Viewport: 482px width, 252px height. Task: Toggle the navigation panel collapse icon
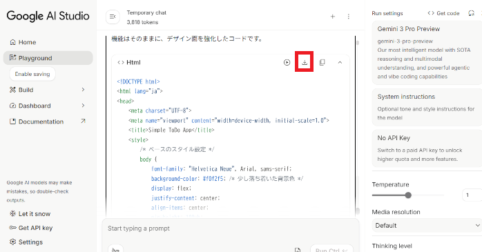coord(113,17)
